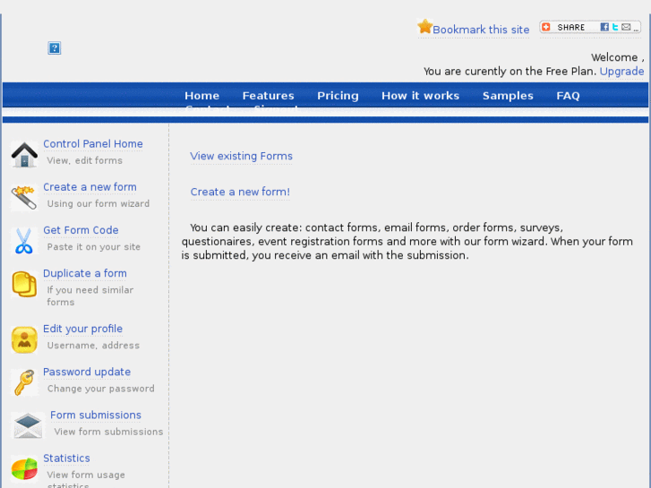Image resolution: width=651 pixels, height=488 pixels.
Task: Open View existing Forms link
Action: 241,156
